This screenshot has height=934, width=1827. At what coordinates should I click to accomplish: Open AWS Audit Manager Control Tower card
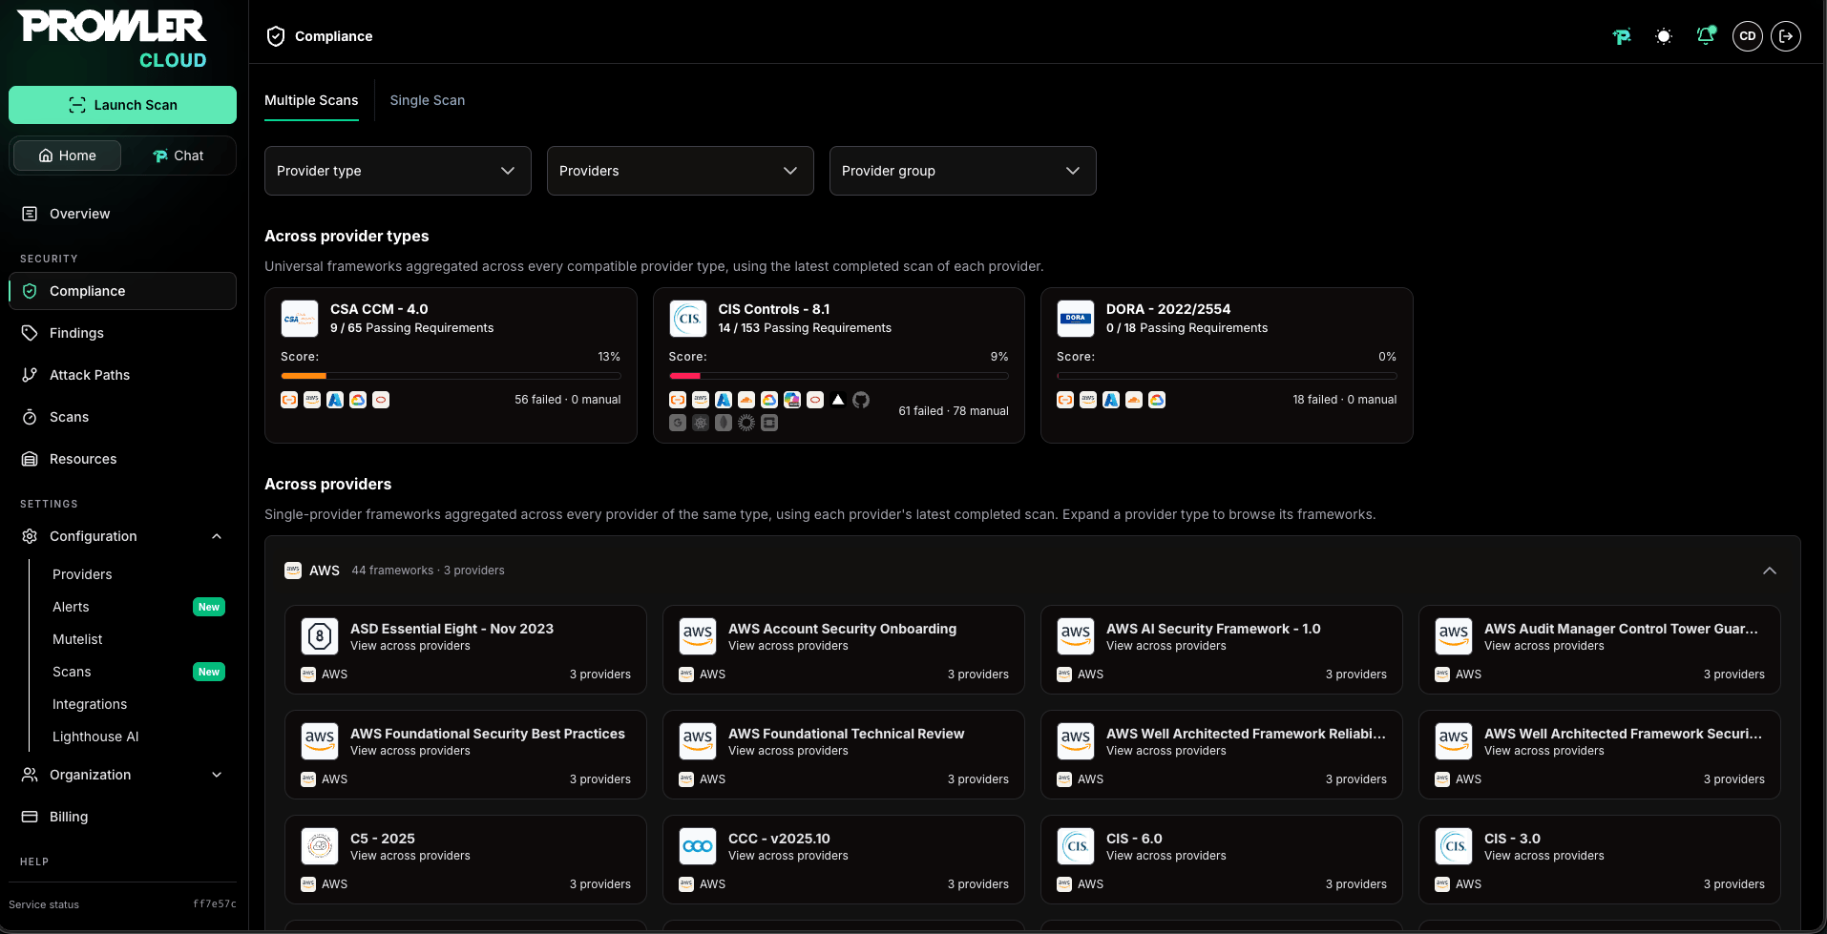point(1600,650)
